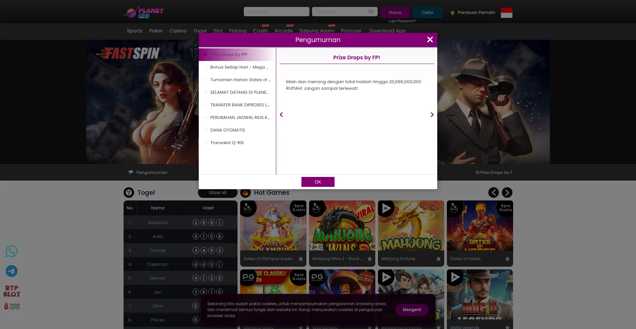Viewport: 636px width, 329px height.
Task: Open Mafia Legends game thumbnail
Action: click(x=480, y=295)
